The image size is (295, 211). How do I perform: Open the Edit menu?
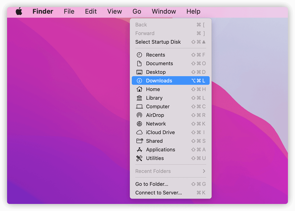point(91,11)
